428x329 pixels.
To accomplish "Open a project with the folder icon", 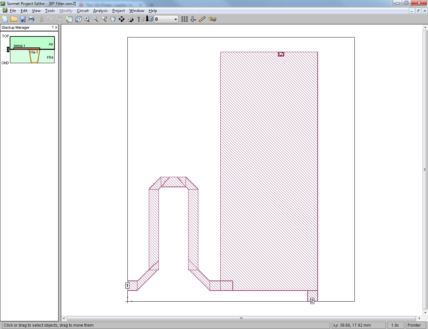I will pos(14,19).
